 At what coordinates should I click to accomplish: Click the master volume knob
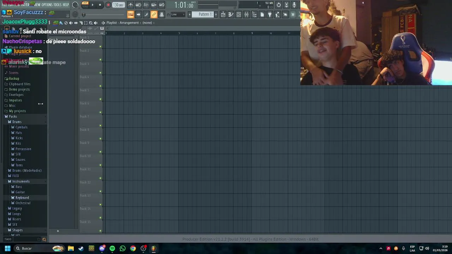75,5
